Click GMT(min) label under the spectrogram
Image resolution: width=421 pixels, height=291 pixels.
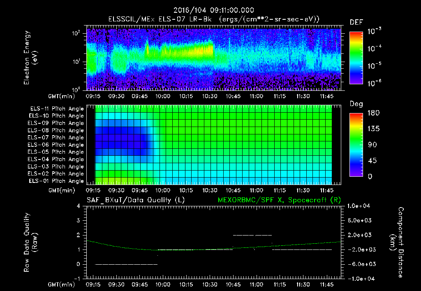pyautogui.click(x=62, y=96)
